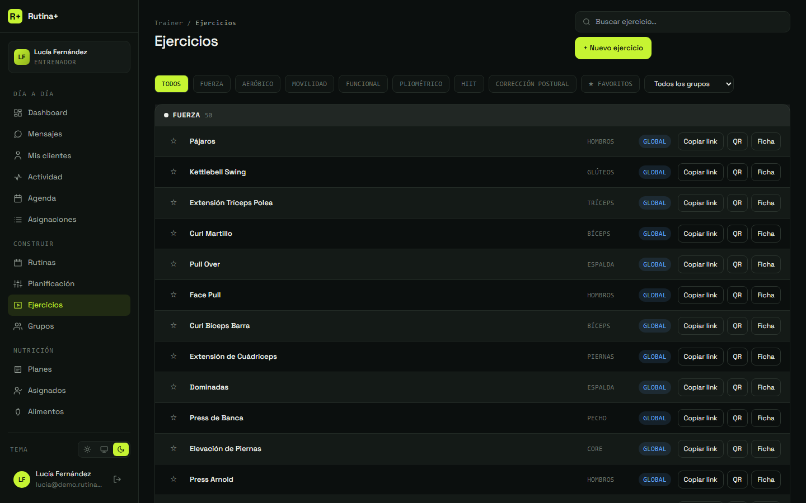Open the Todos los grupos dropdown
Screen dimensions: 806x503
coord(689,84)
